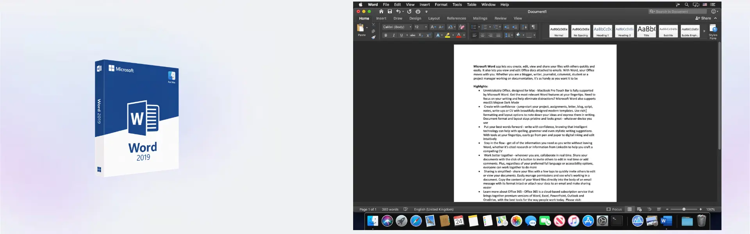Apply strikethrough with the abc icon
The height and width of the screenshot is (234, 750).
[413, 35]
